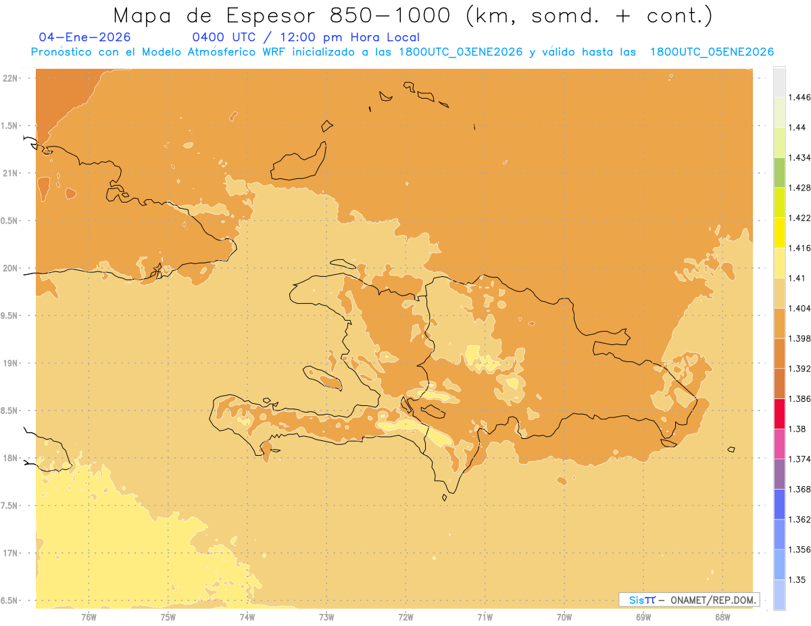Click the '1.422' colorbar value

point(799,217)
